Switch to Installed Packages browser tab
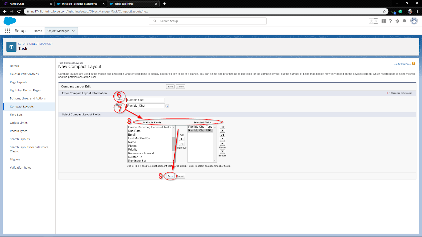Viewport: 422px width, 237px height. point(81,4)
